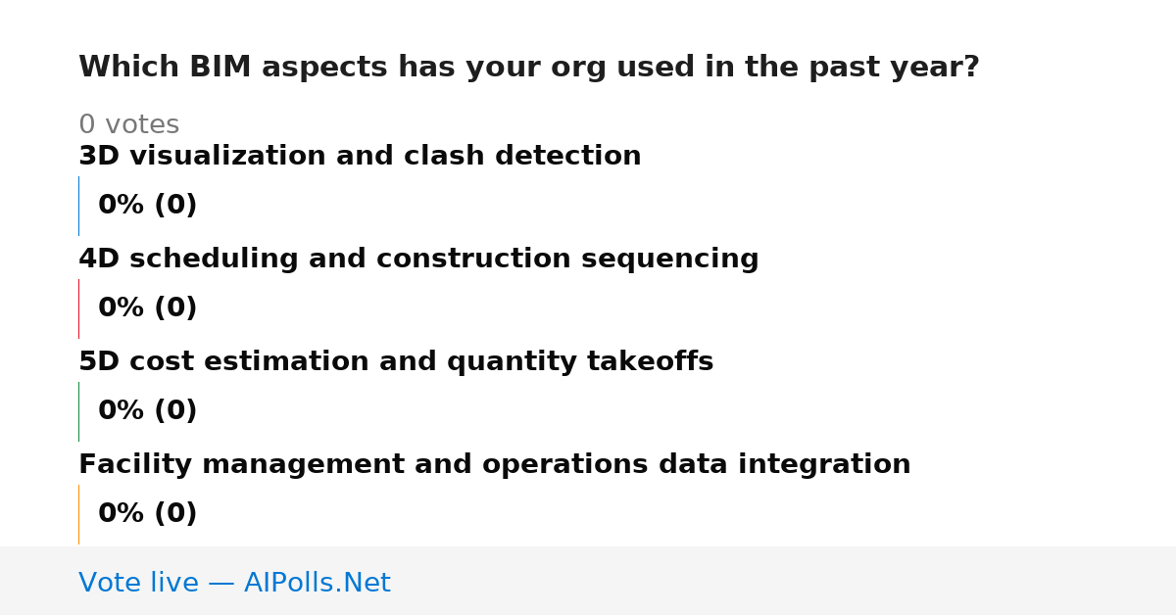Image resolution: width=1176 pixels, height=615 pixels.
Task: Click the 0 votes total counter
Action: pyautogui.click(x=128, y=125)
